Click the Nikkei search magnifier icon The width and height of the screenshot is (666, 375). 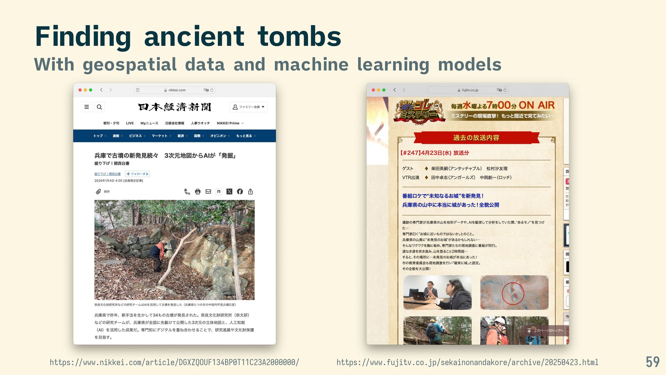[x=99, y=107]
